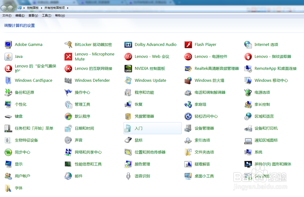
Task: Open the 操作中心 flag icon
Action: tap(68, 92)
